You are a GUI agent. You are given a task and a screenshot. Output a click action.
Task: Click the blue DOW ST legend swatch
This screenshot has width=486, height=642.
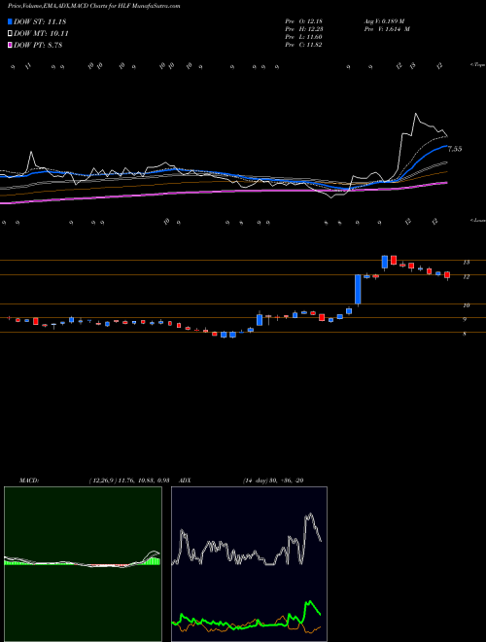click(10, 21)
